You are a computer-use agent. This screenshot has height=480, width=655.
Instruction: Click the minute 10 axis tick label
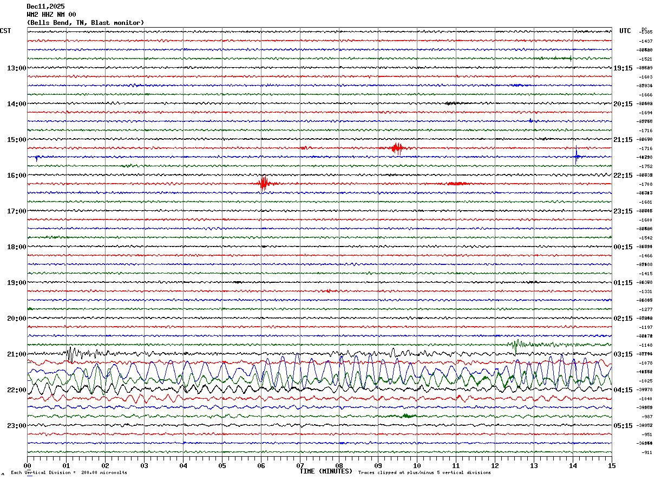point(417,465)
